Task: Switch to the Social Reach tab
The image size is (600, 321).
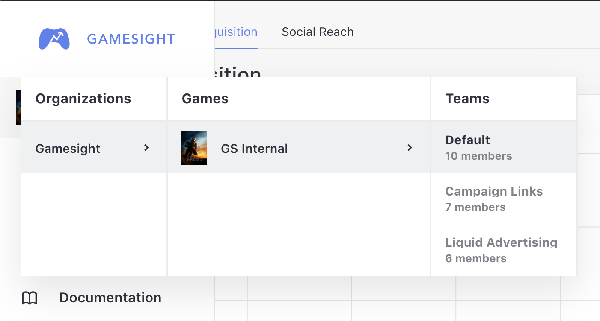Action: tap(318, 32)
